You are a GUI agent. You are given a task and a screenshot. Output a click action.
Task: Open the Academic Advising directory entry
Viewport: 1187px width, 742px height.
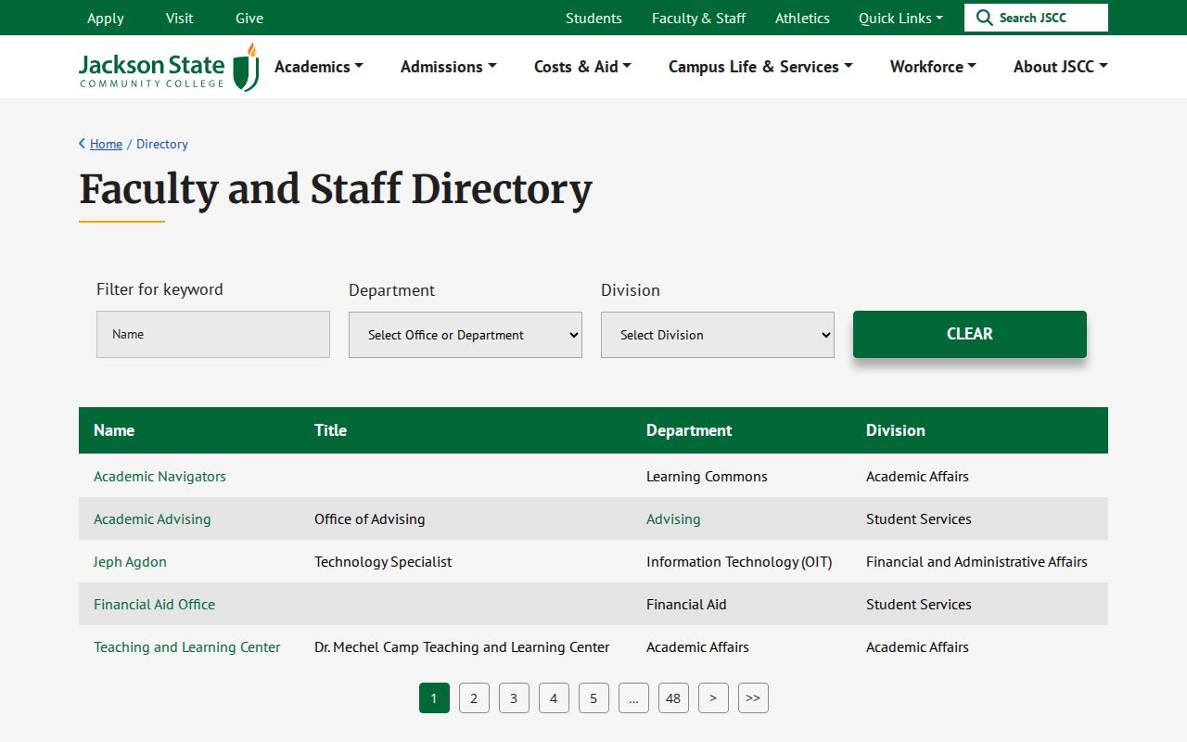152,518
